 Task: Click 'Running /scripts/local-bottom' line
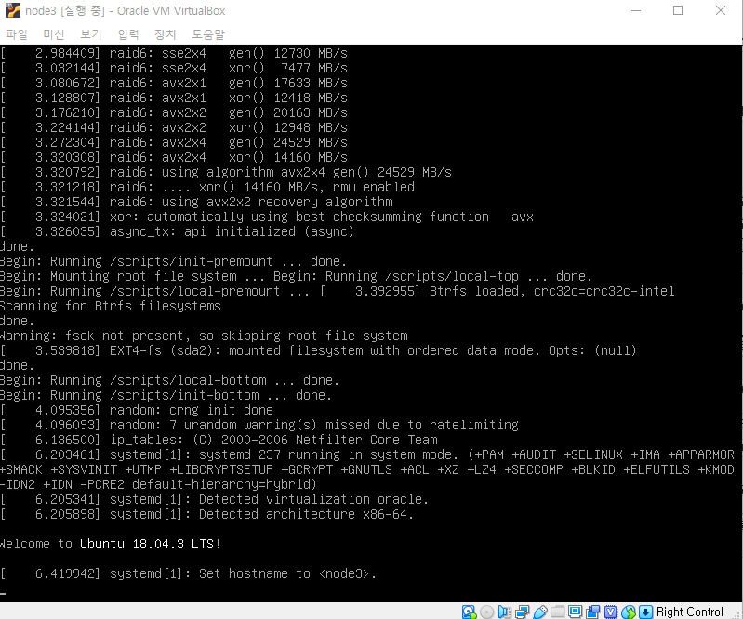[x=169, y=380]
